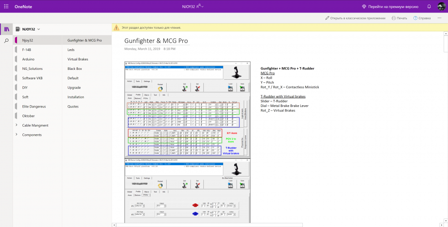Click the 'MCG Pro' underlined text
448x227 pixels.
tap(267, 73)
